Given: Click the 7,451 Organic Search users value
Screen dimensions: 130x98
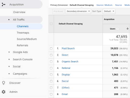Looking at the screenshot, I should coord(115,62).
